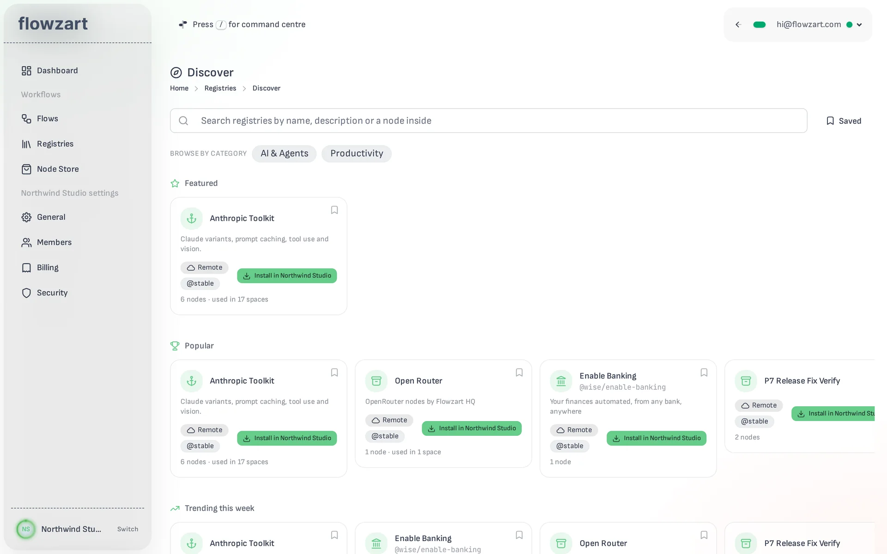The image size is (887, 554).
Task: Click the command centre icon
Action: pyautogui.click(x=183, y=24)
